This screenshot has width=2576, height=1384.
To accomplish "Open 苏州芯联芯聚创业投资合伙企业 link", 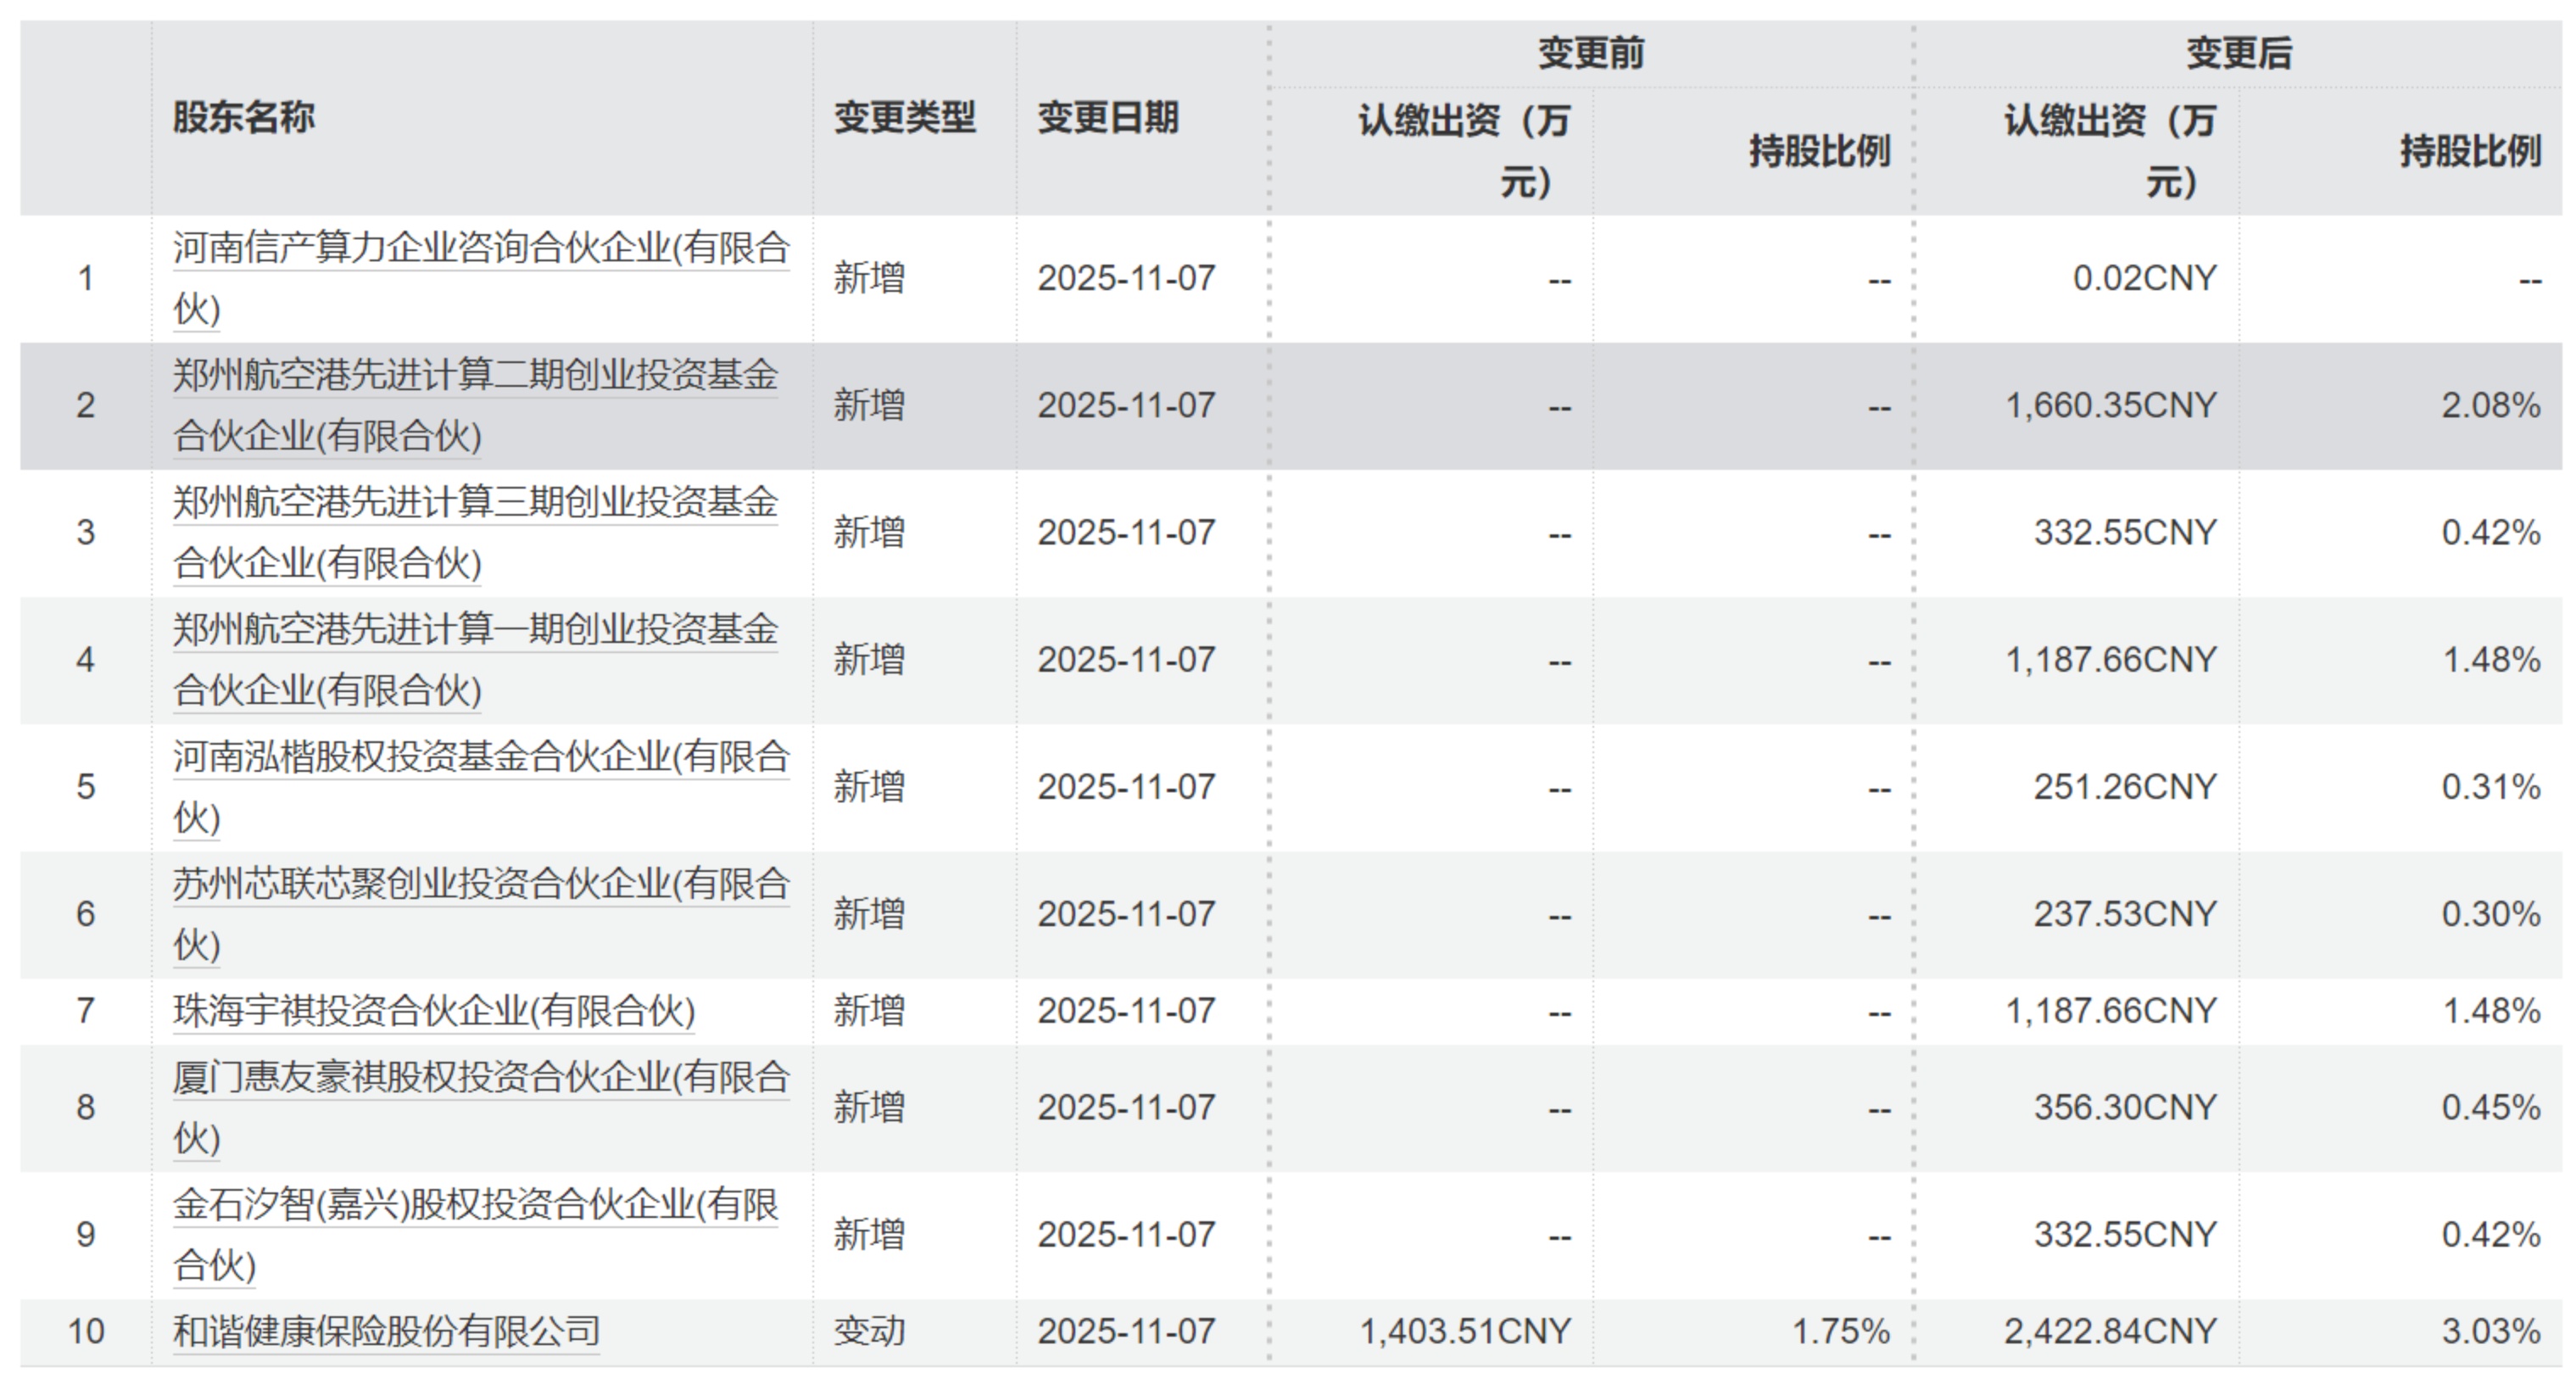I will pyautogui.click(x=480, y=883).
